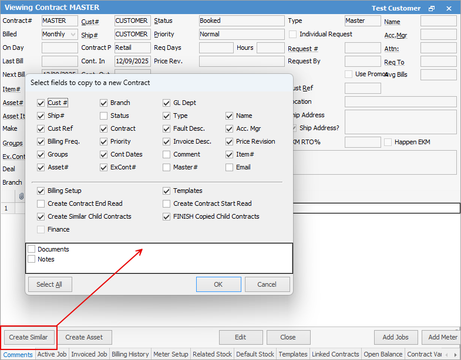Toggle the Cont Dates checkbox
This screenshot has width=461, height=360.
point(103,154)
